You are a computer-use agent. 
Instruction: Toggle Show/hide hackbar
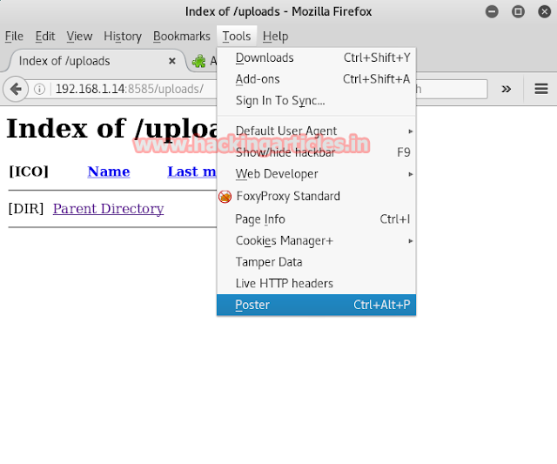coord(316,152)
